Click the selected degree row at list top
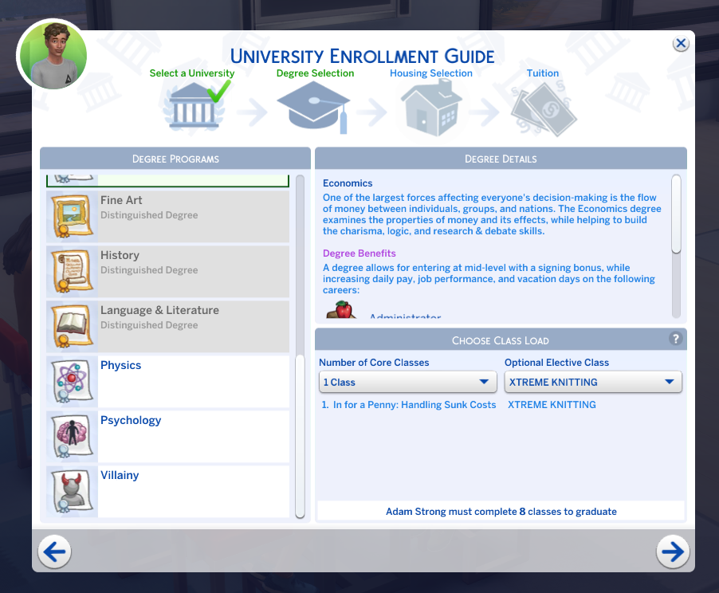Screen dimensions: 719x593 tap(168, 181)
